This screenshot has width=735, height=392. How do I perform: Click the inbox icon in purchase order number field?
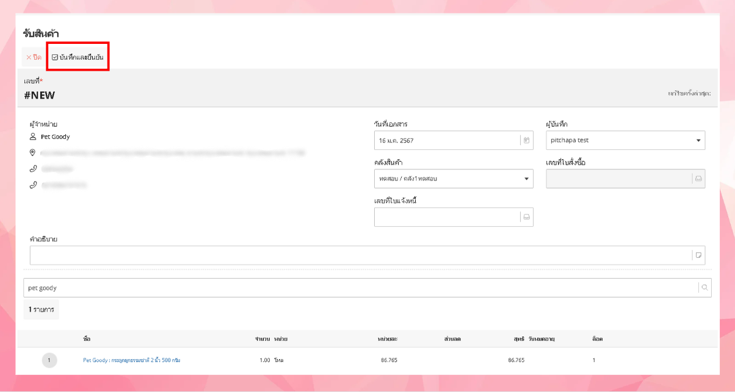[x=698, y=179]
